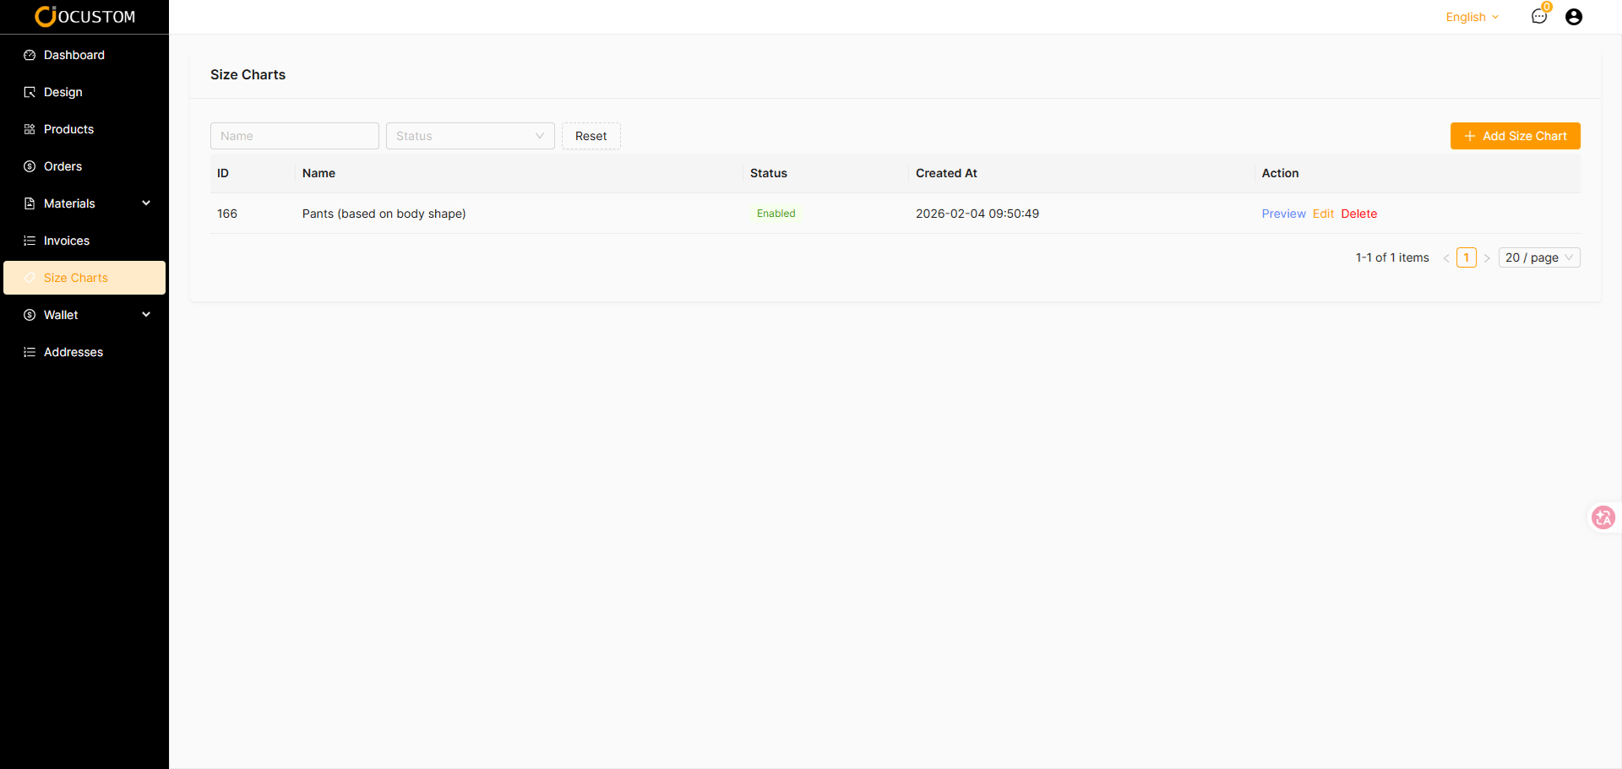Reset the size chart filters
The height and width of the screenshot is (769, 1622).
tap(591, 136)
